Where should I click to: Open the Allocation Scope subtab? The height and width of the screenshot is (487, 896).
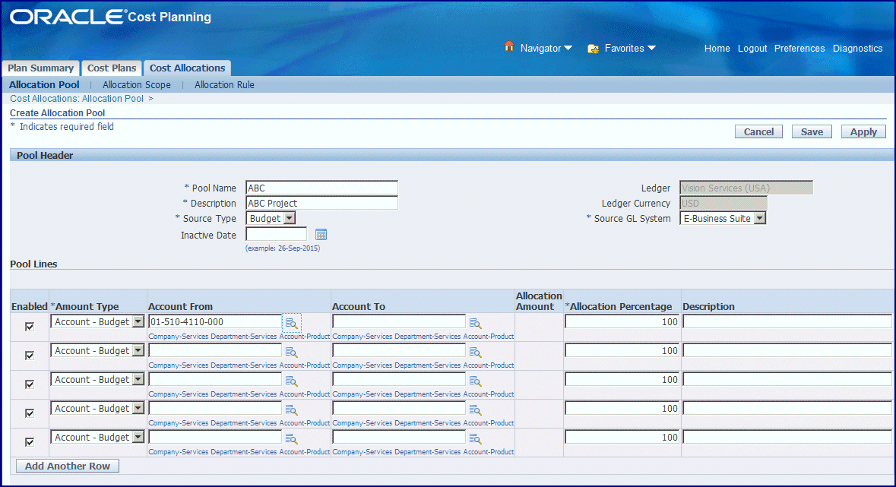click(137, 84)
